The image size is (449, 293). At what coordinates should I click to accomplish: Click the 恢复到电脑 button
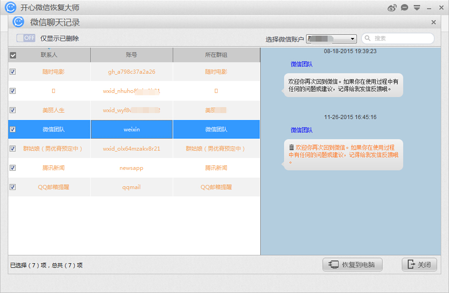coord(352,265)
